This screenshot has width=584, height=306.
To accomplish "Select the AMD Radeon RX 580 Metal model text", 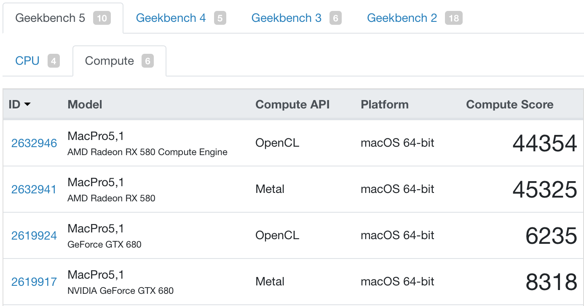I will point(111,198).
